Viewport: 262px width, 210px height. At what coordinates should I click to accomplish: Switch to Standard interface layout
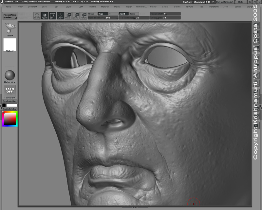click(199, 2)
